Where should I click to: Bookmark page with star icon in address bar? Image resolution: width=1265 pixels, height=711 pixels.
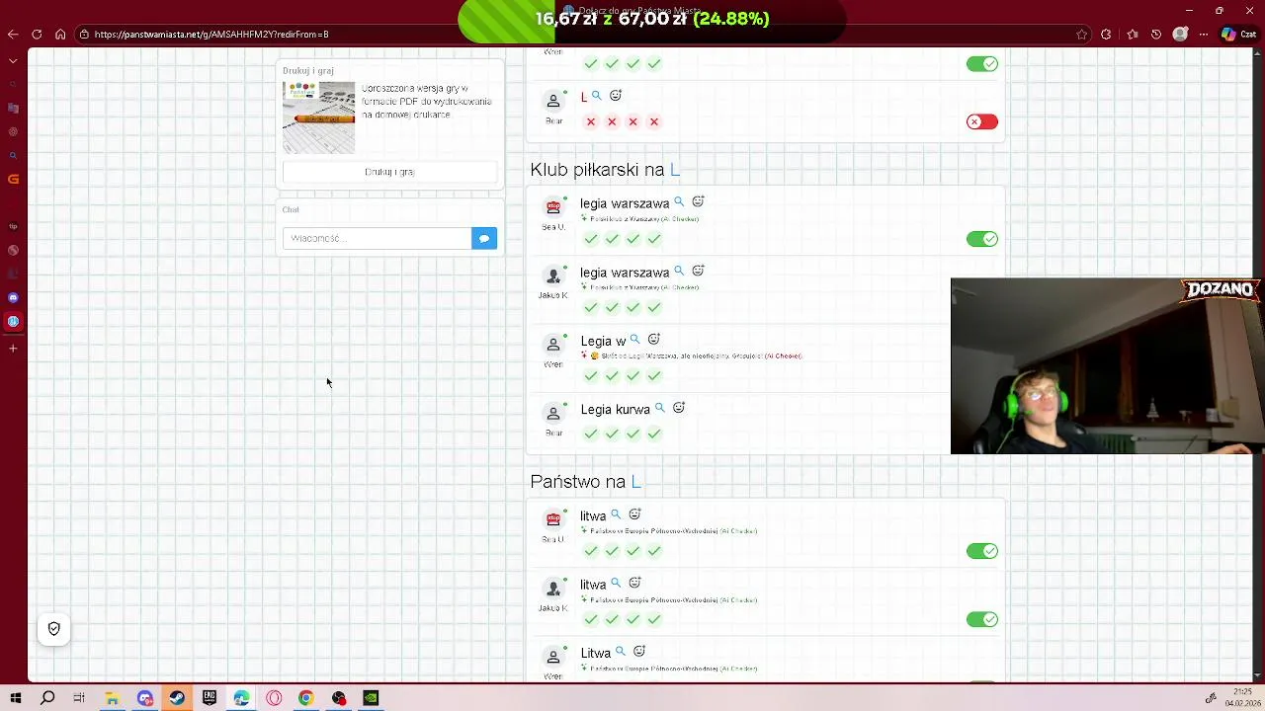[x=1082, y=35]
